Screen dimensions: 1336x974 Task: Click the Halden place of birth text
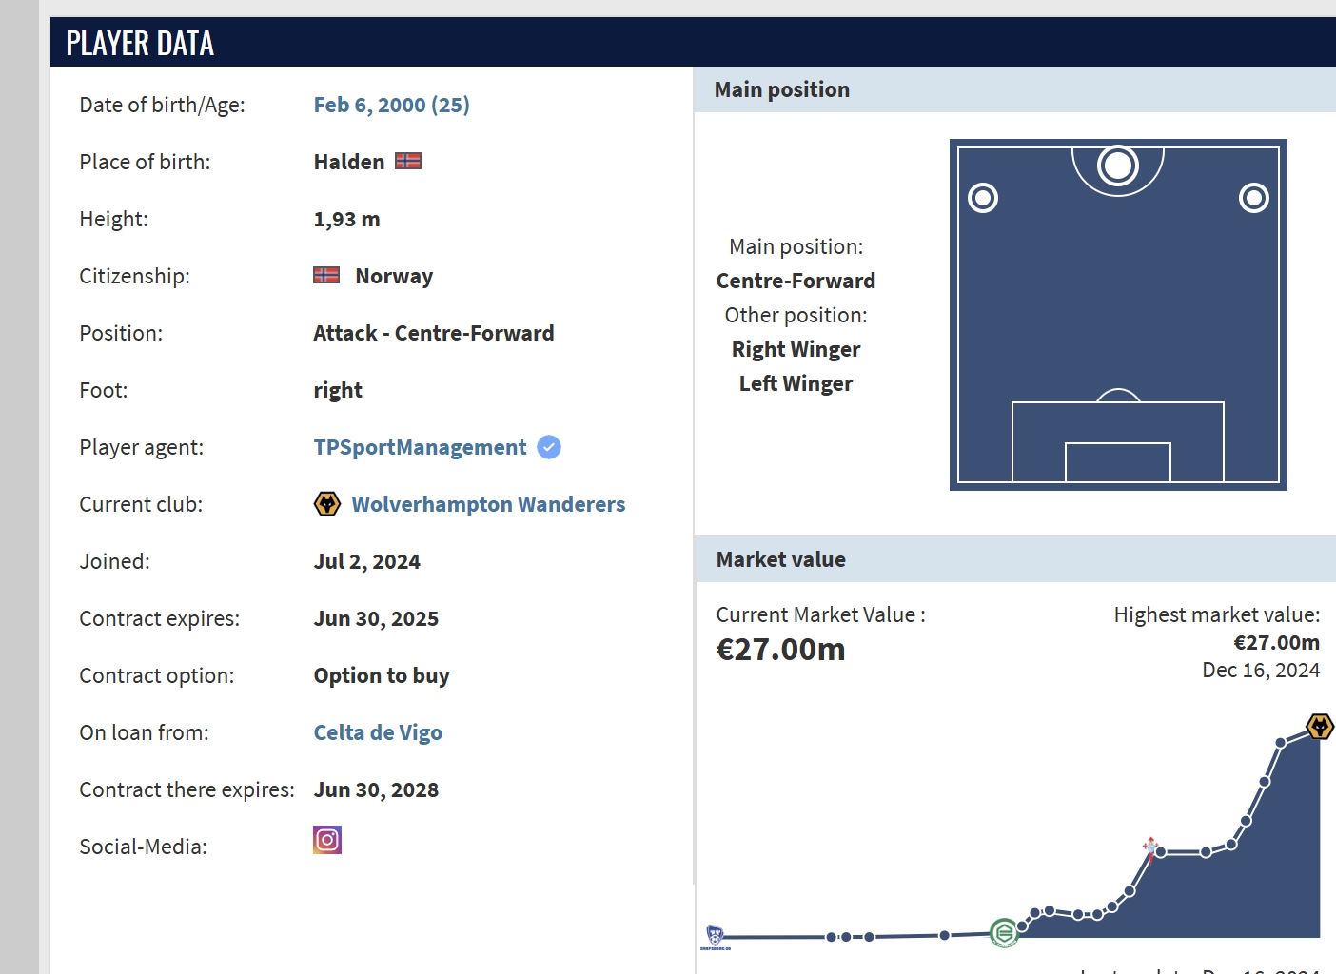(349, 162)
